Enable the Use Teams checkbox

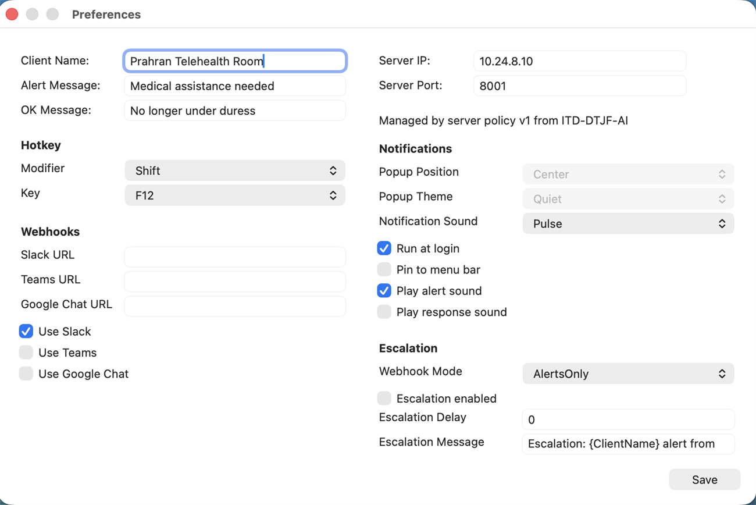point(26,353)
